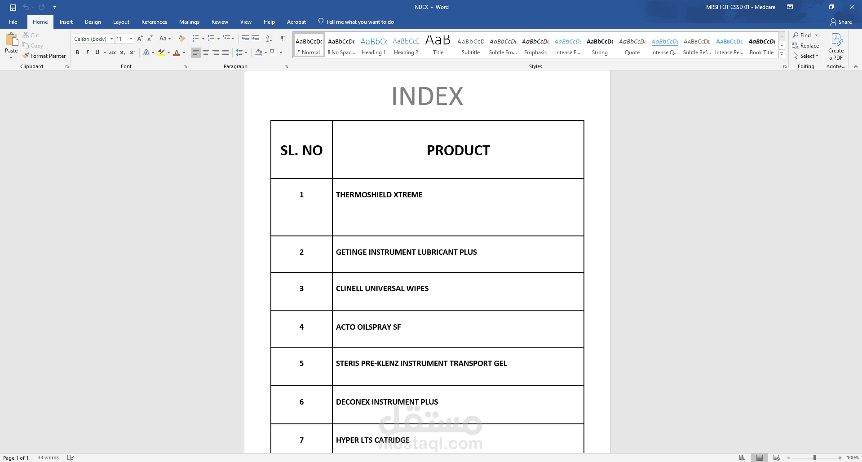Zoom in with plus icon
The height and width of the screenshot is (462, 862).
pos(840,458)
